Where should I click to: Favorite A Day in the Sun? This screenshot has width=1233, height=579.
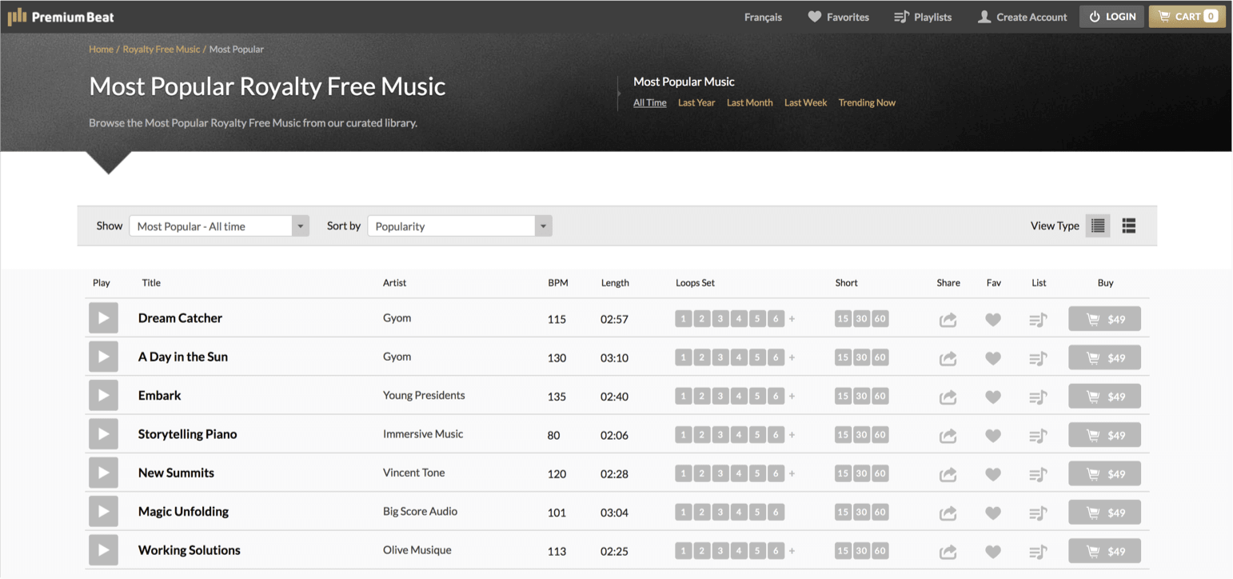993,357
